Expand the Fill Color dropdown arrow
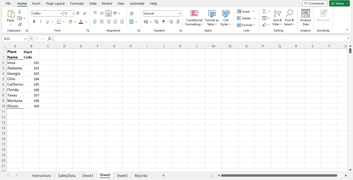 click(75, 22)
